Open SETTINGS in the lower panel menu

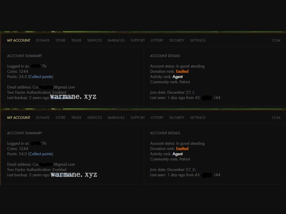(x=198, y=117)
